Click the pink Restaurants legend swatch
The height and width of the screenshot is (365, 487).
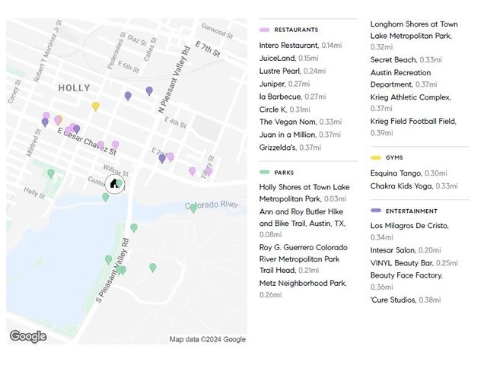[264, 30]
